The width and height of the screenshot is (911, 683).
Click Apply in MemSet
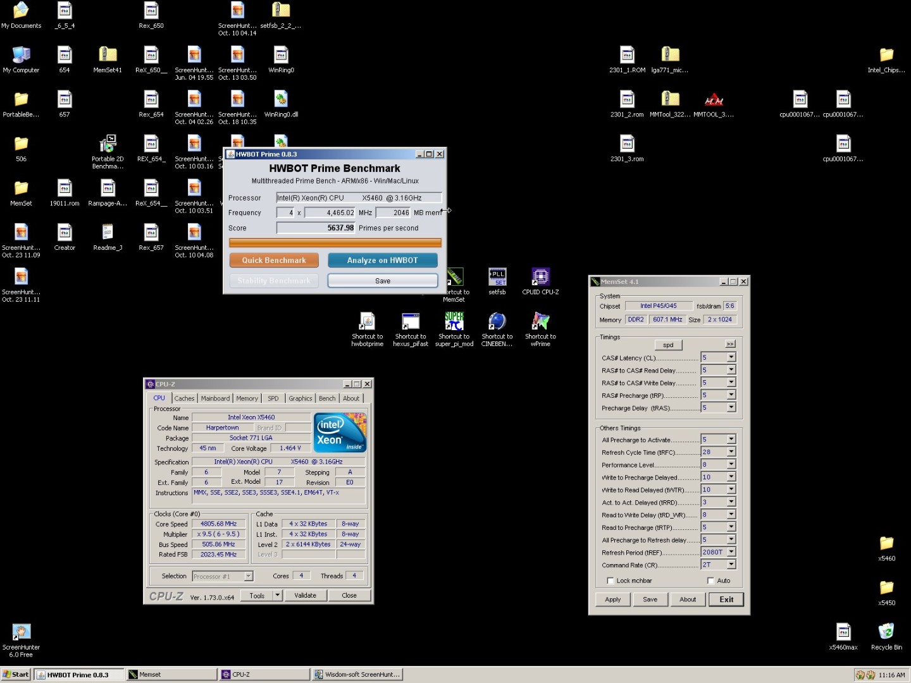pyautogui.click(x=613, y=600)
